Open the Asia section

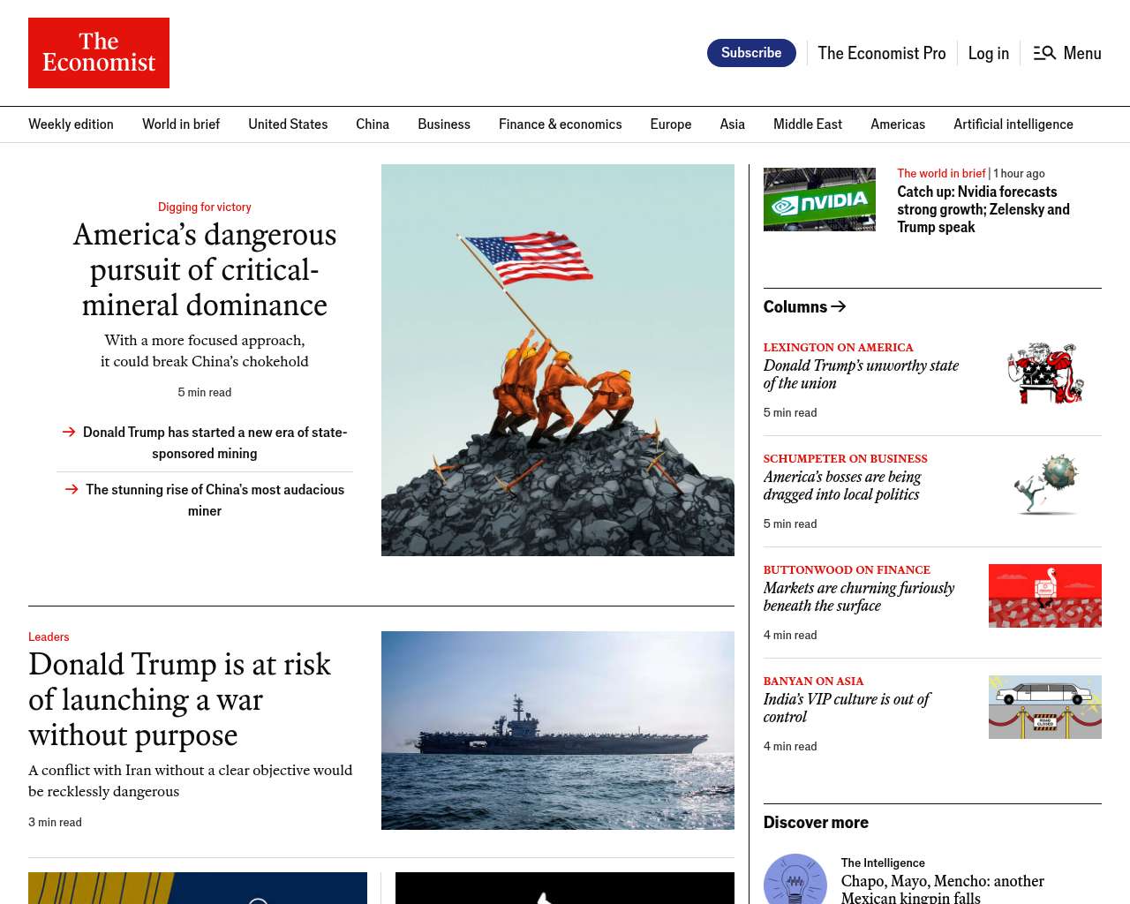point(733,124)
